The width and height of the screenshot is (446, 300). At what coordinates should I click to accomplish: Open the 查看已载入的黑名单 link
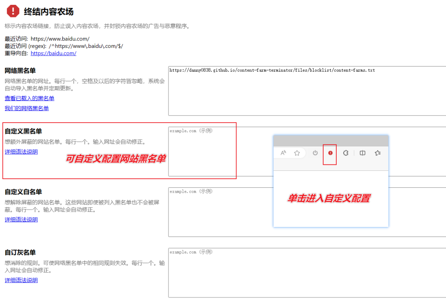pyautogui.click(x=29, y=98)
